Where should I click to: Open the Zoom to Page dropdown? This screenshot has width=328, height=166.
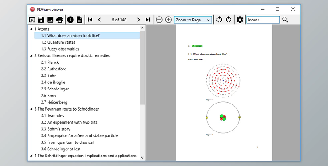[193, 20]
